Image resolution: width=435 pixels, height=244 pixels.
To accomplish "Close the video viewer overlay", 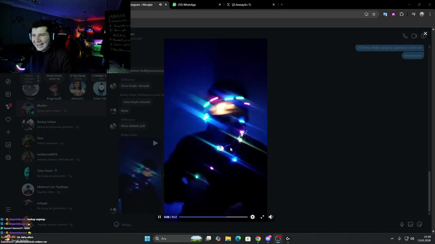I will coord(425,34).
